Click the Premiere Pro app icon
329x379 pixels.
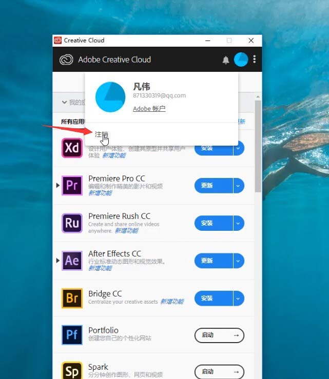(72, 185)
